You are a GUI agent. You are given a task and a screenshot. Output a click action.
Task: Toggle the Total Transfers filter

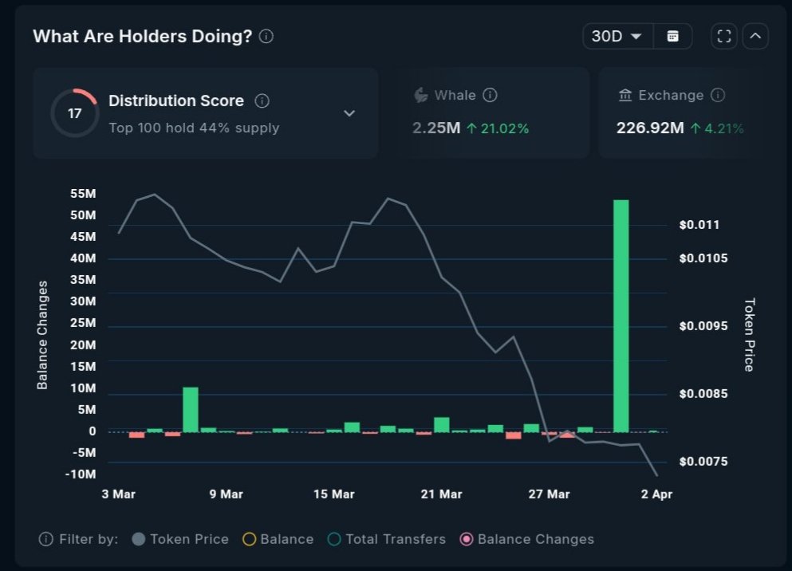click(x=387, y=539)
